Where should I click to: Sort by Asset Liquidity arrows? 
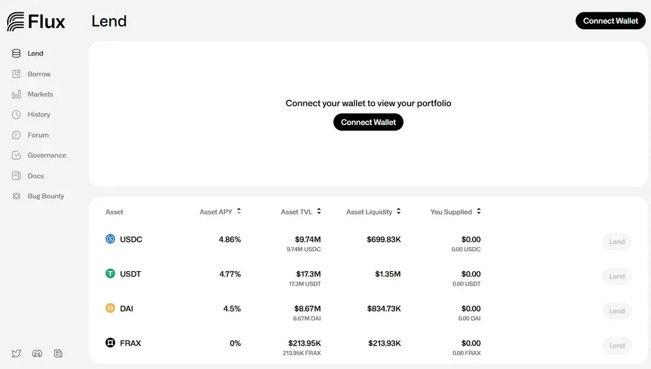[398, 211]
